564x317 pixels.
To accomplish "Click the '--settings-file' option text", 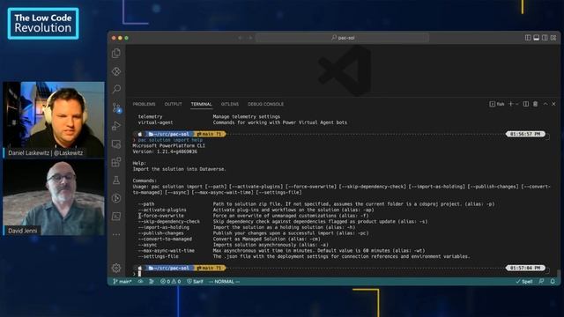I will pyautogui.click(x=159, y=256).
